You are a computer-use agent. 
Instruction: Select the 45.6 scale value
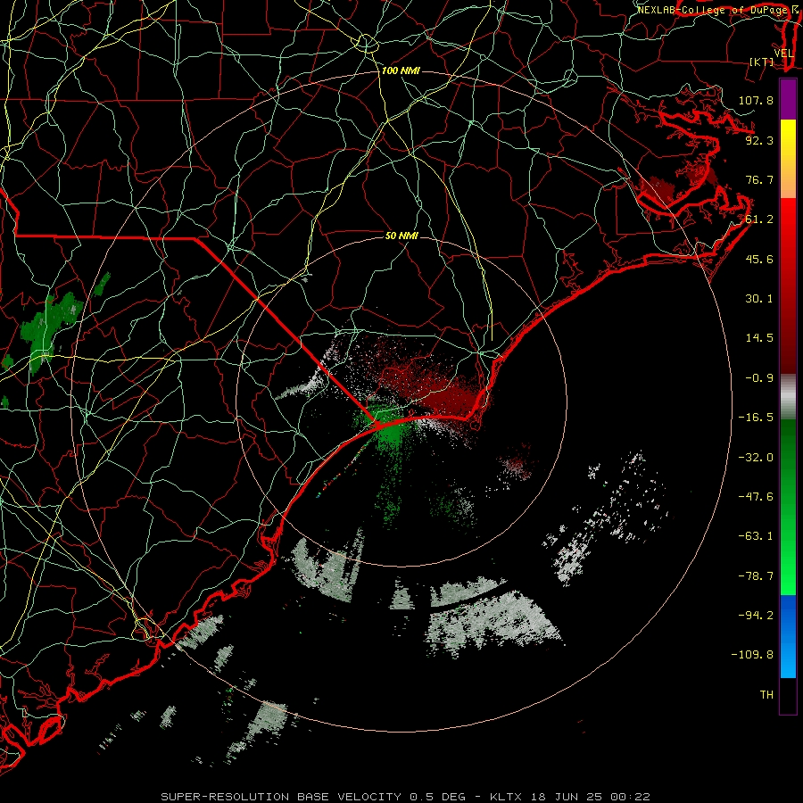click(x=759, y=259)
